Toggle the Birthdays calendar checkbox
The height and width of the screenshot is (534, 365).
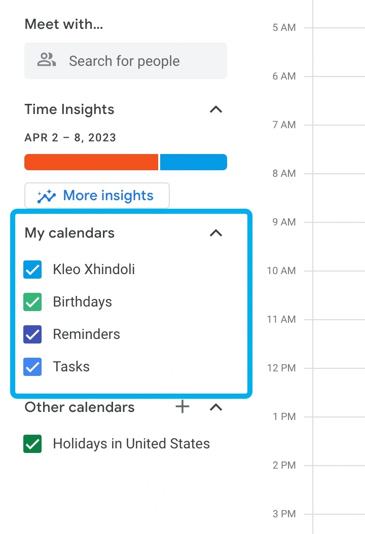pos(32,302)
